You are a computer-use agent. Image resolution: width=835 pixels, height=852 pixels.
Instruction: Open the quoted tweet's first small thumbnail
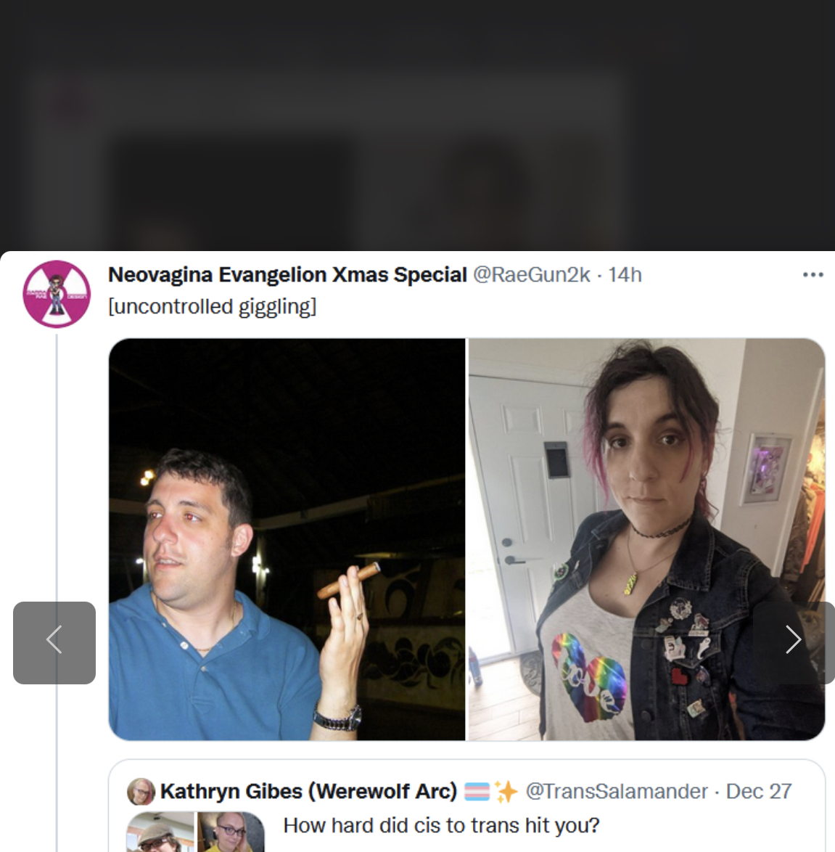(160, 832)
